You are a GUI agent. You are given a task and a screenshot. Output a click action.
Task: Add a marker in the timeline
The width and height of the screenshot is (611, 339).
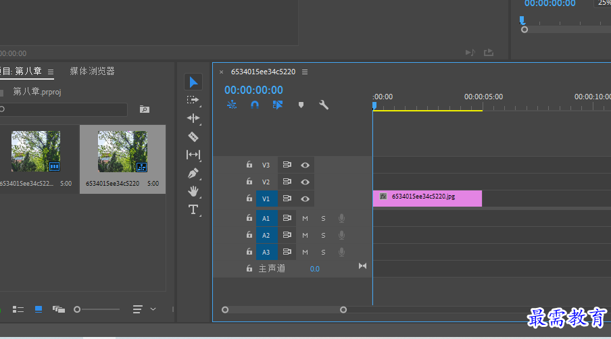(x=301, y=105)
